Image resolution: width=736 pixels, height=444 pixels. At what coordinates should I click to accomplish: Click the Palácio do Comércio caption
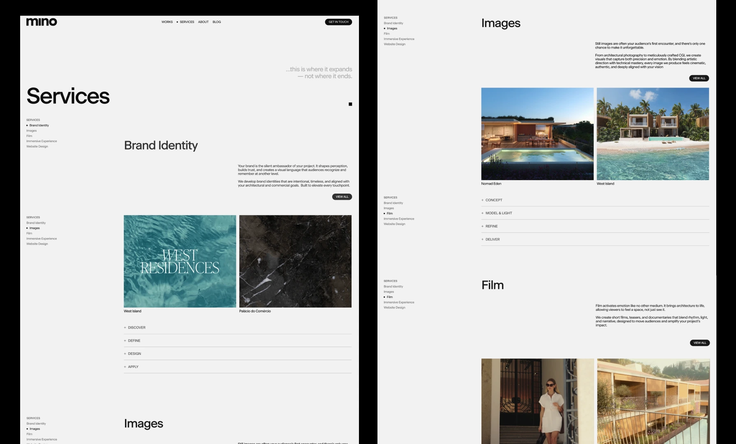coord(255,311)
